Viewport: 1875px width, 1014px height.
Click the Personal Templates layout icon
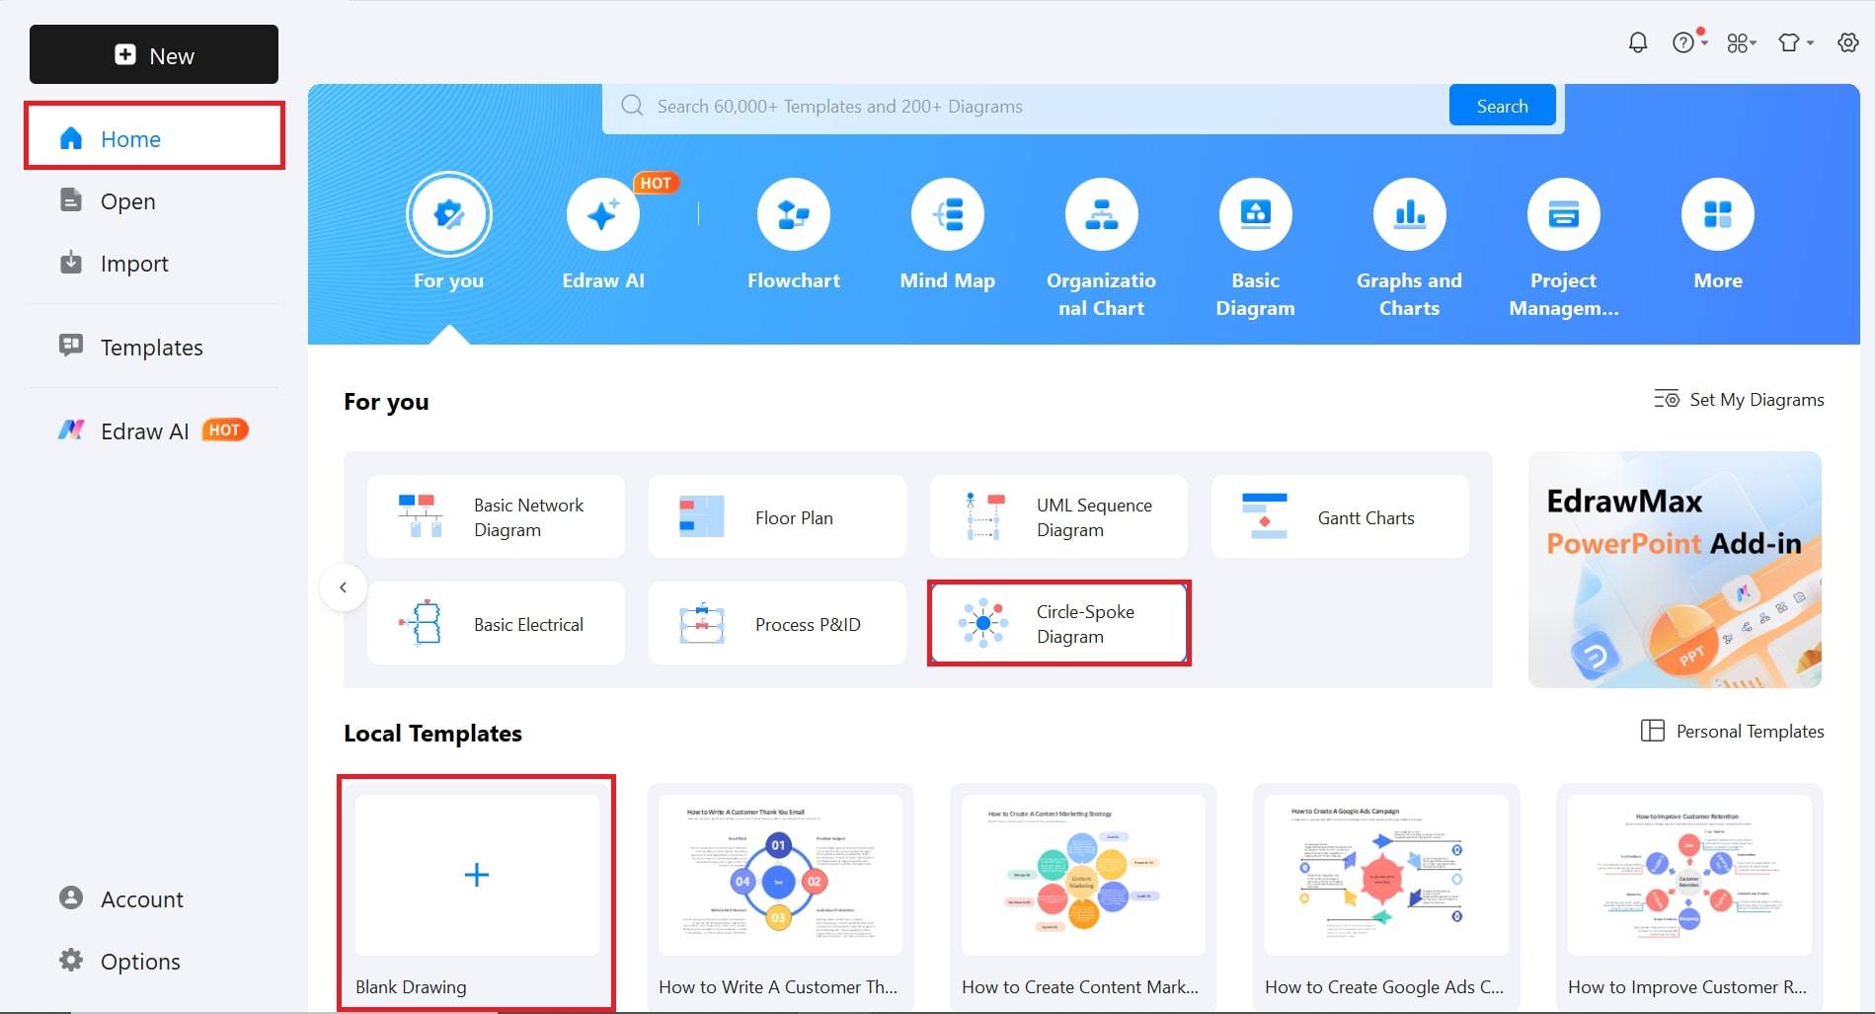1653,731
